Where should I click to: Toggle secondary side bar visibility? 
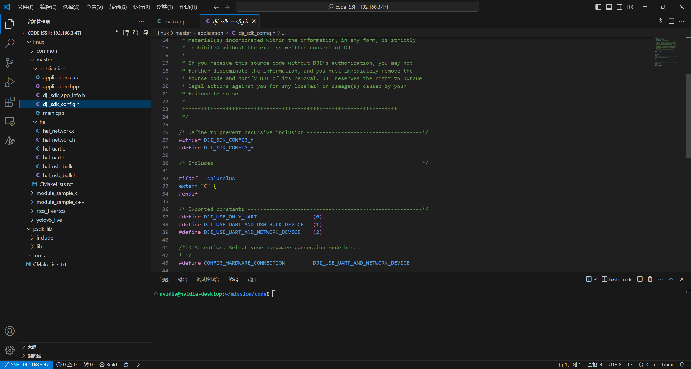pos(619,7)
